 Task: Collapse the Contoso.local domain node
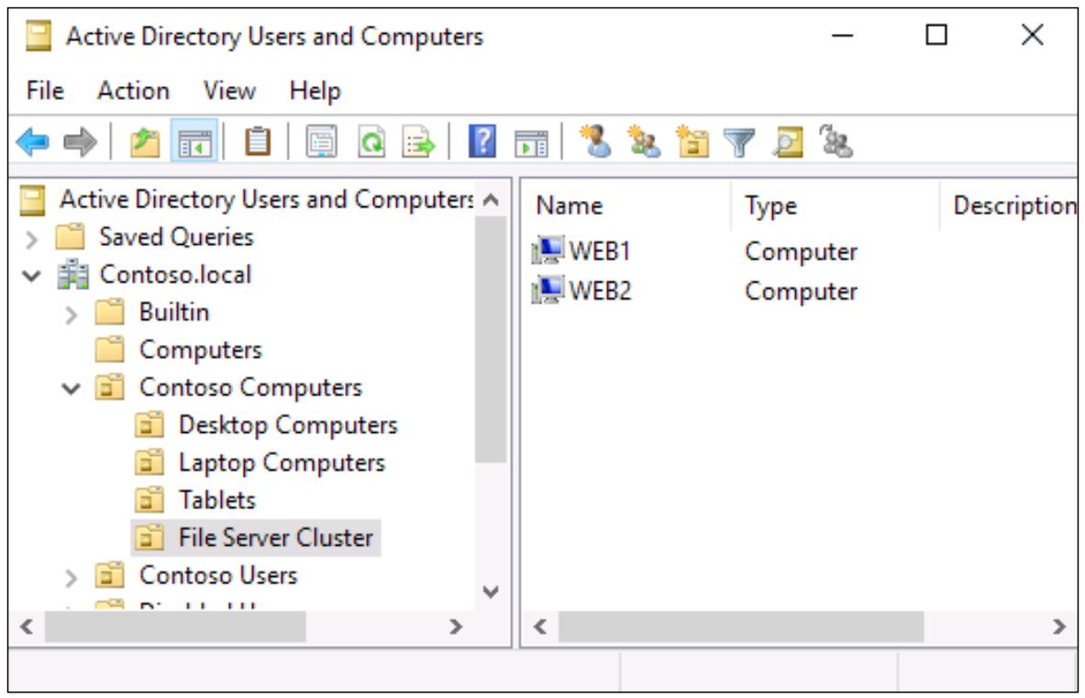[31, 276]
